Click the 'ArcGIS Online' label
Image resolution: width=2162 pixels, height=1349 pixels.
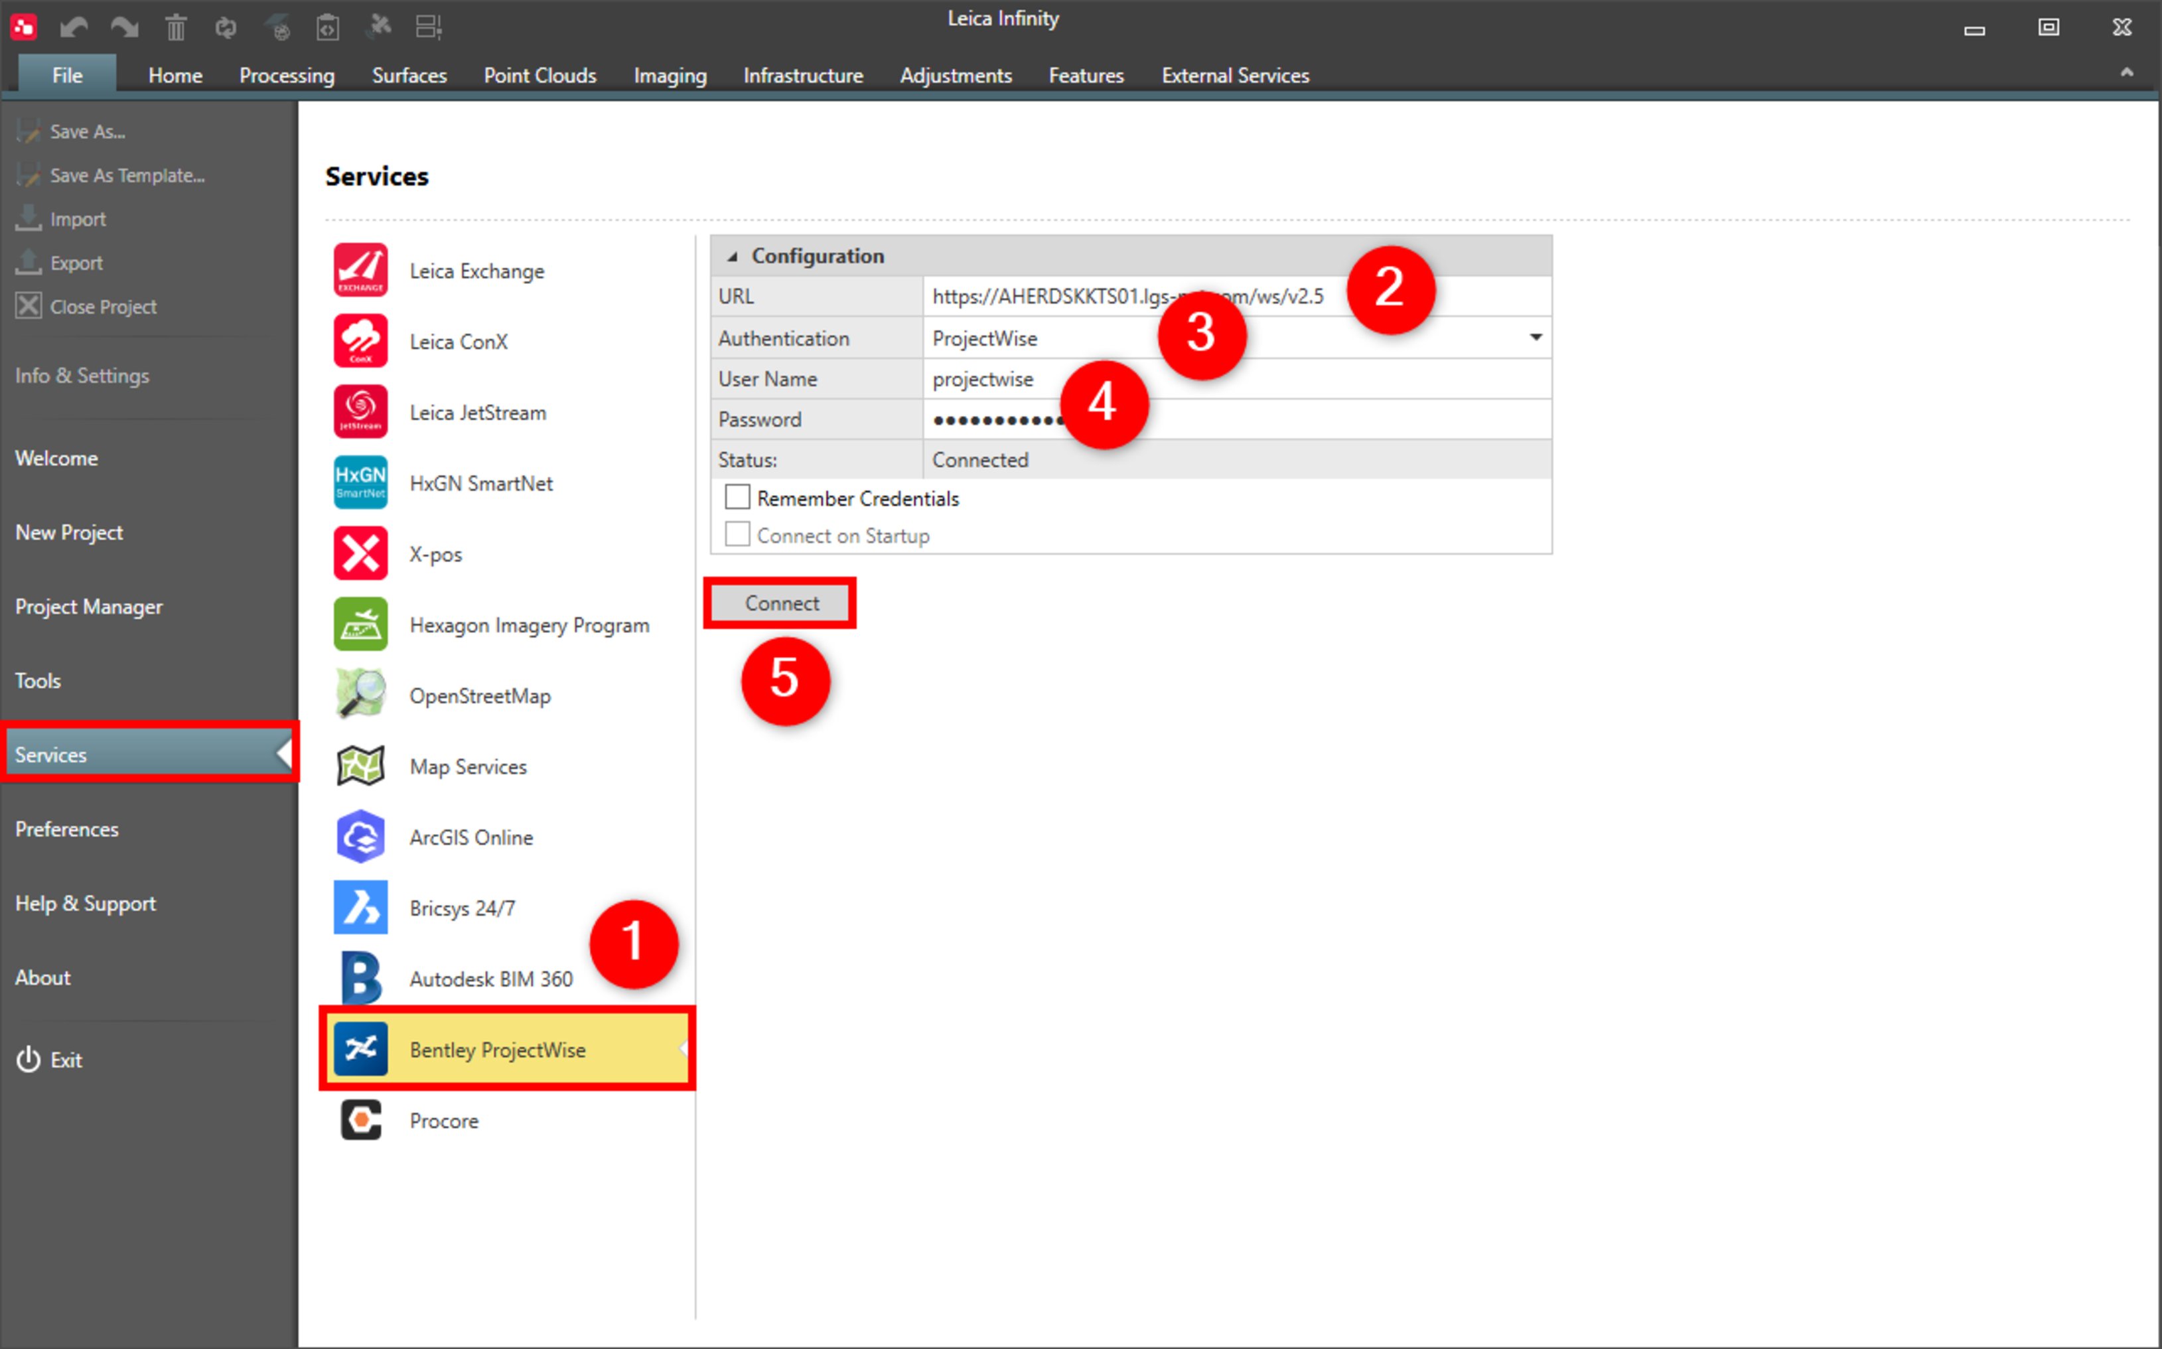pos(471,837)
